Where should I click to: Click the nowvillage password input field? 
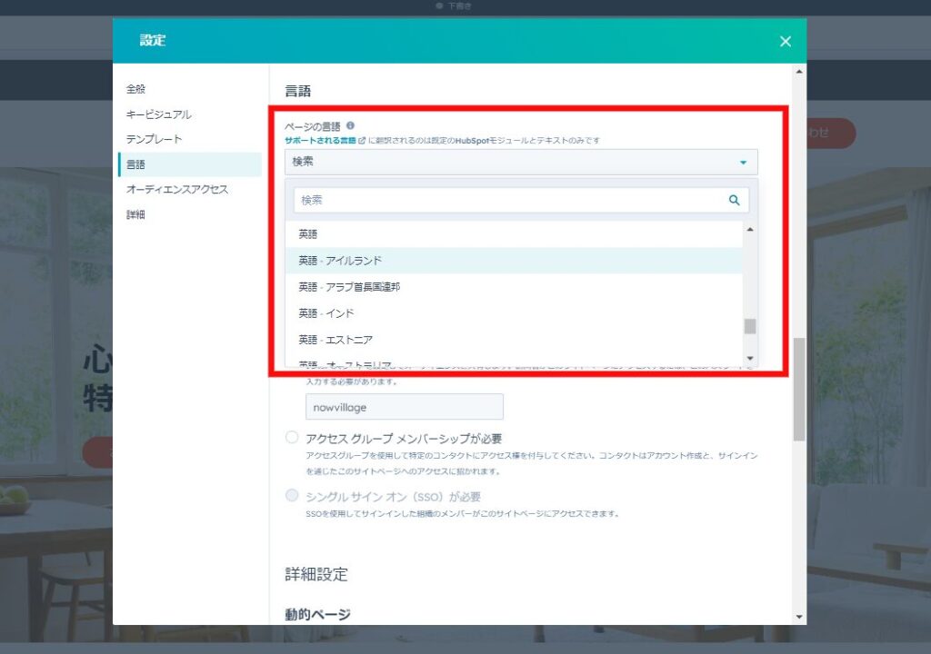[404, 406]
